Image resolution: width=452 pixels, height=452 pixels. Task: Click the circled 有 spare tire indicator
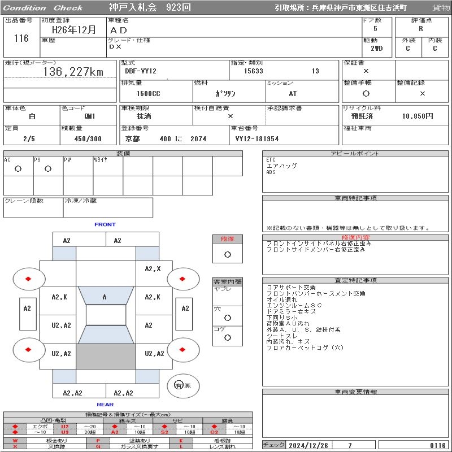(x=179, y=385)
